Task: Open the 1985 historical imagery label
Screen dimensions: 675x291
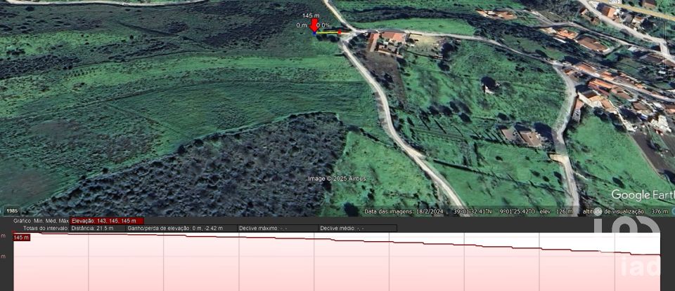Action: pos(12,210)
